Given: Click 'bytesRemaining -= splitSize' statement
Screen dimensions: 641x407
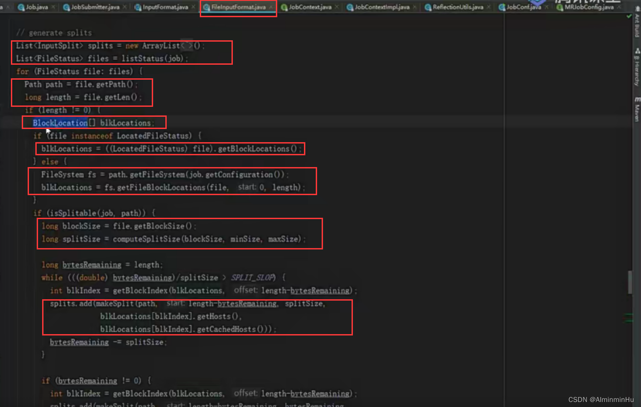Looking at the screenshot, I should (108, 342).
